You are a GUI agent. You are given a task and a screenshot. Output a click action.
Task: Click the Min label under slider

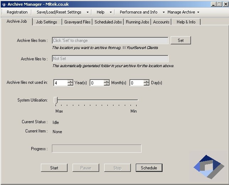click(134, 111)
